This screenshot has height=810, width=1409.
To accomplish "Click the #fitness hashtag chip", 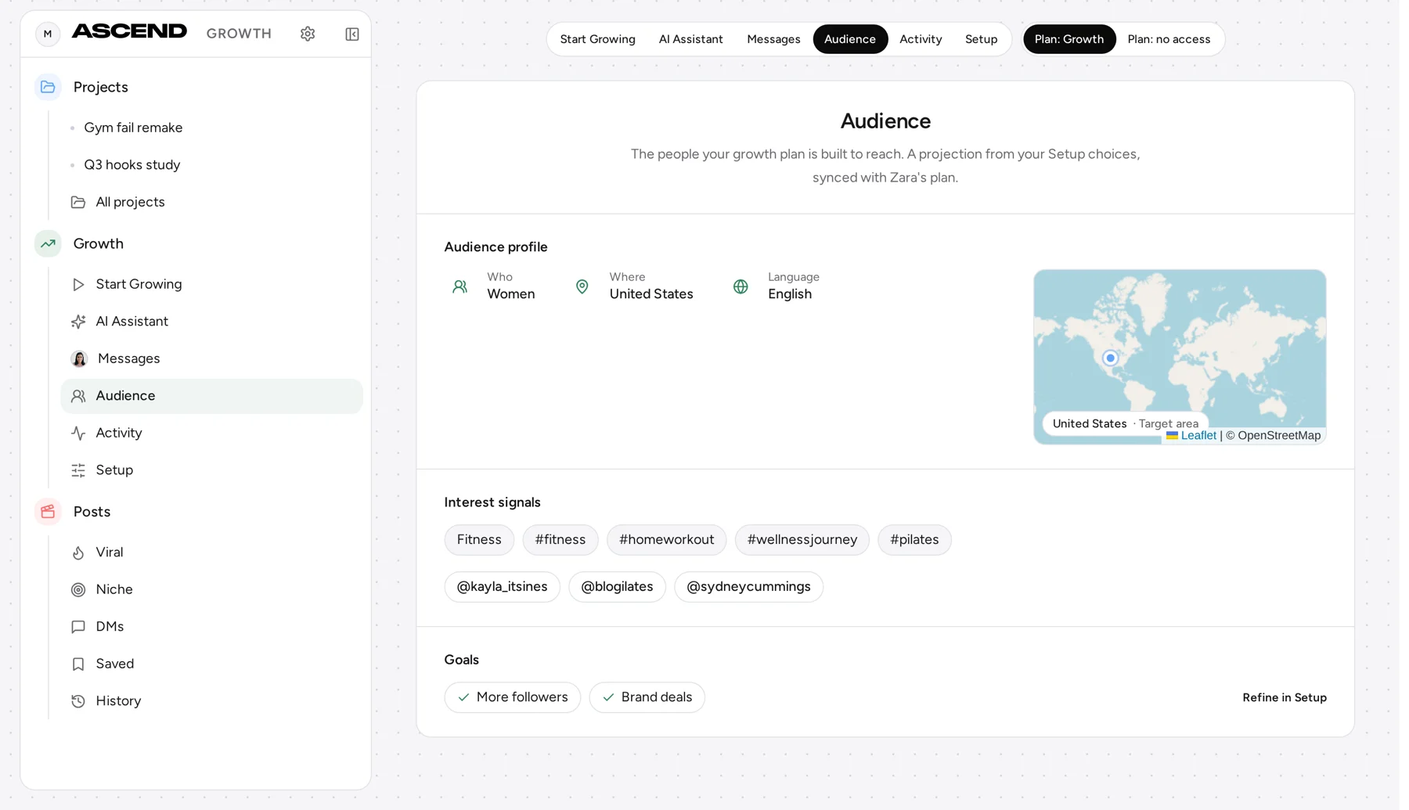I will coord(560,540).
